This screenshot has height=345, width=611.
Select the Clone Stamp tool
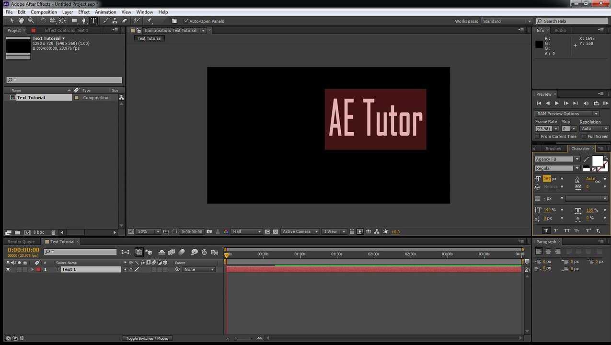click(x=115, y=21)
